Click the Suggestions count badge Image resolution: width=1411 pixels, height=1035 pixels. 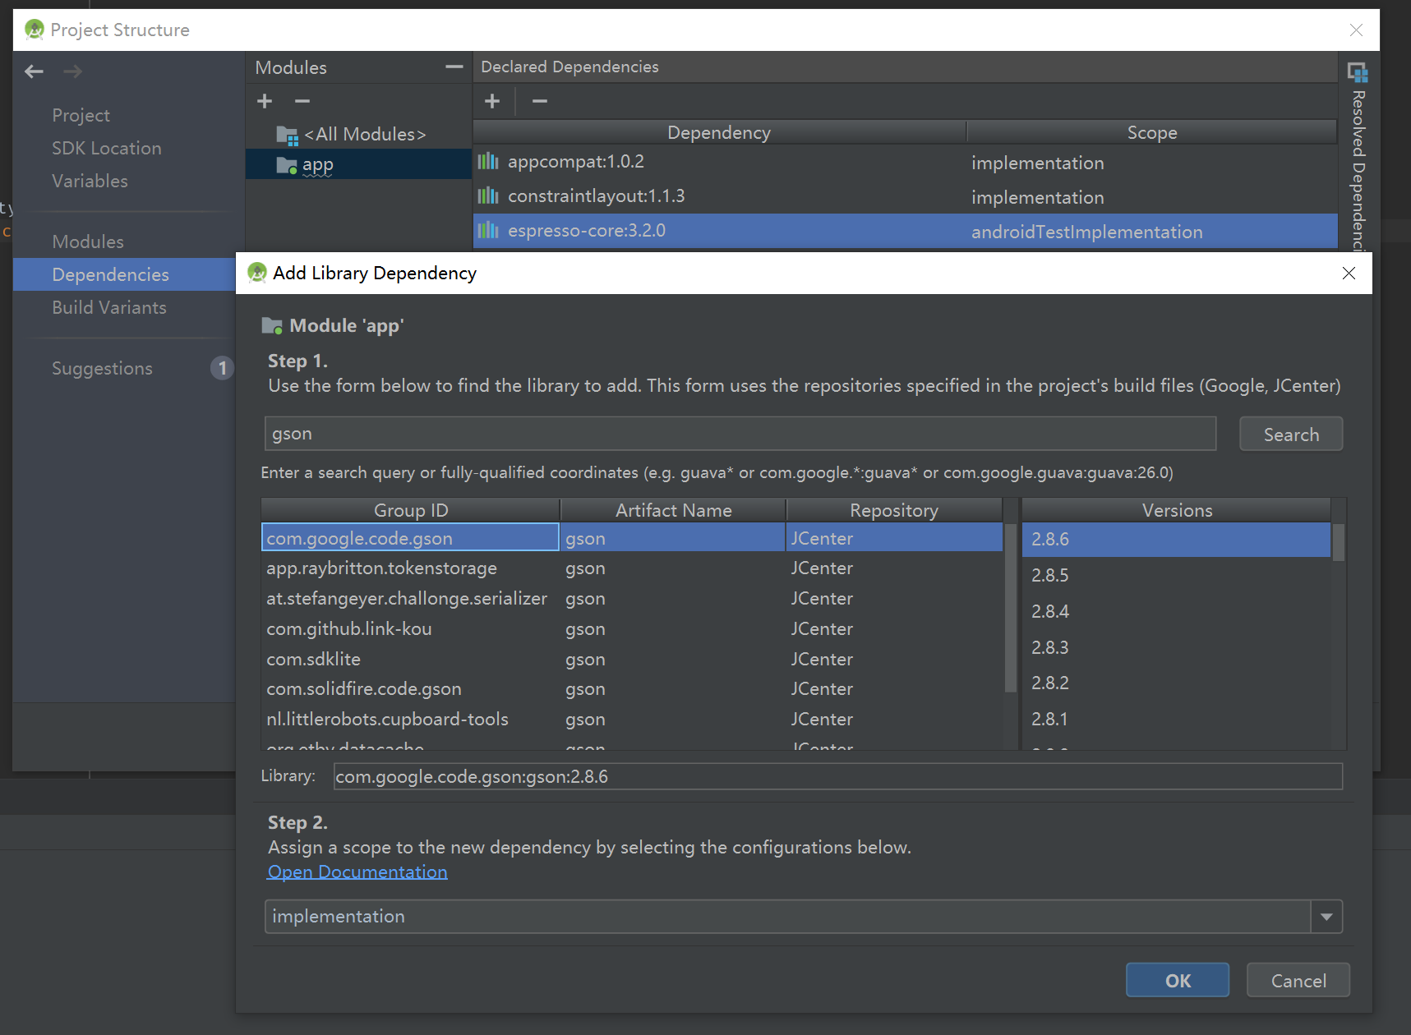click(222, 368)
